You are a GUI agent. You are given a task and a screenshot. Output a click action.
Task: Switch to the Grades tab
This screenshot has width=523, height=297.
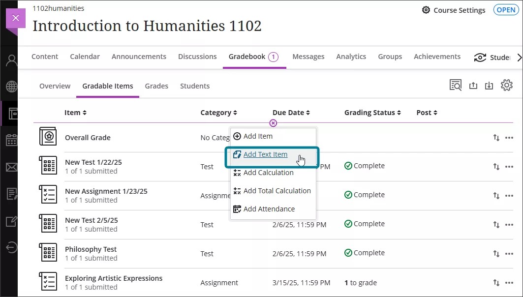pyautogui.click(x=156, y=86)
